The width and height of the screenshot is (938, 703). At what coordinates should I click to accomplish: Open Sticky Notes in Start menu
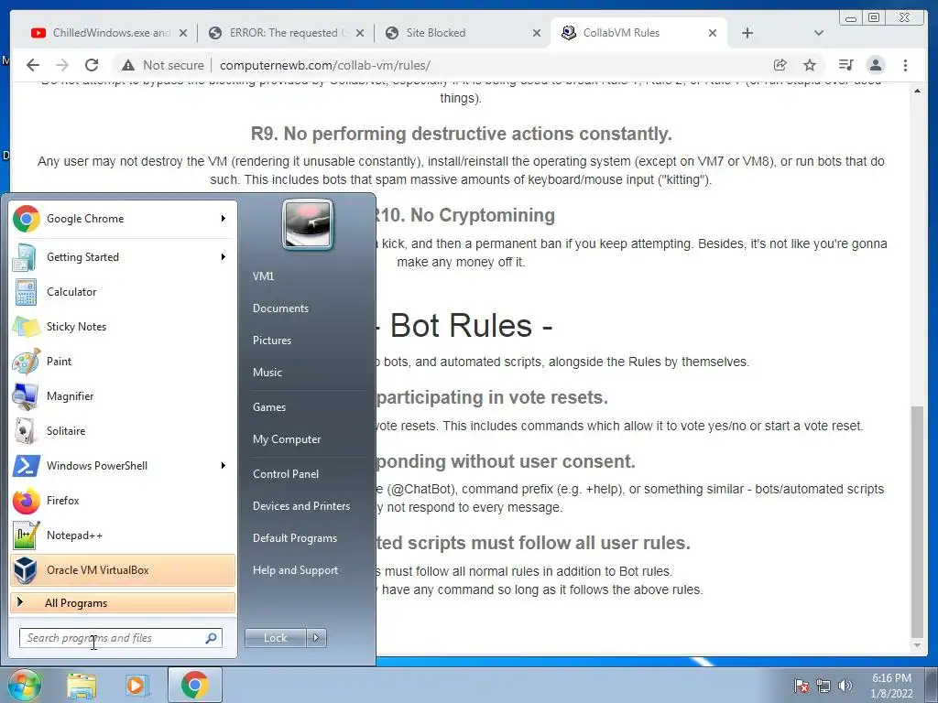point(123,327)
